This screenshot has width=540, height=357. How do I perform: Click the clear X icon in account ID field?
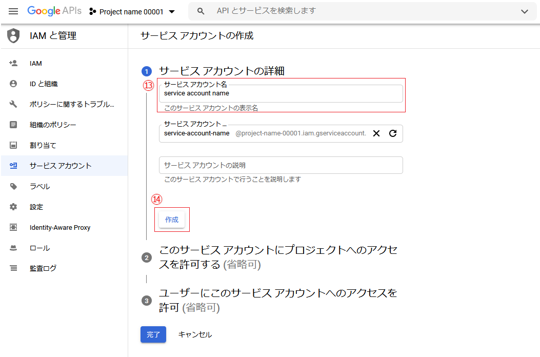pyautogui.click(x=376, y=133)
